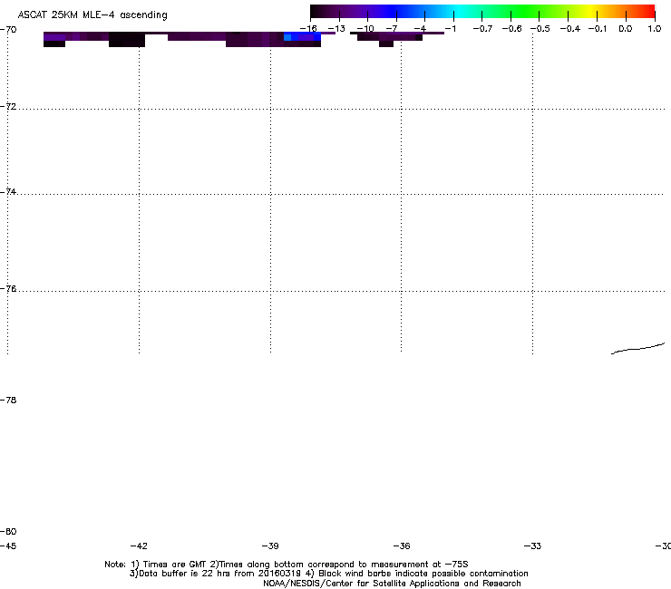Click the colorbar label '-0.4'
The height and width of the screenshot is (589, 671).
[569, 29]
